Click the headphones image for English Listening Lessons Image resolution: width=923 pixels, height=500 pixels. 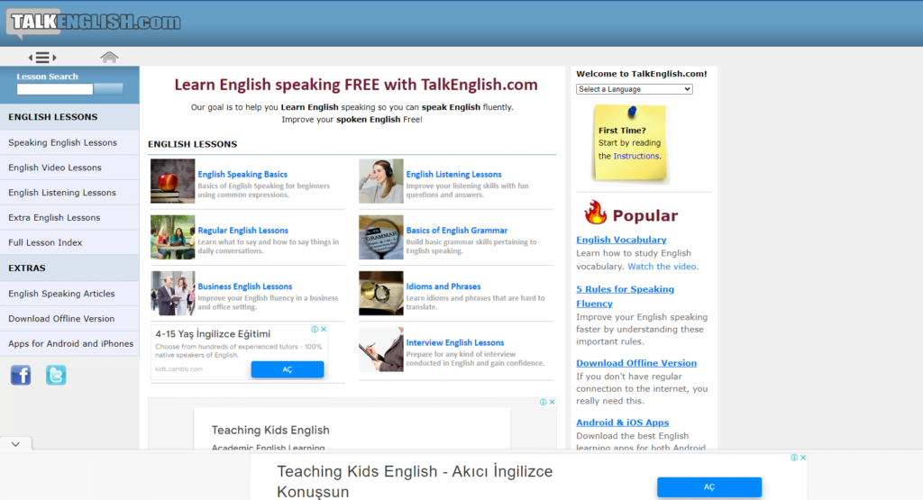tap(380, 181)
